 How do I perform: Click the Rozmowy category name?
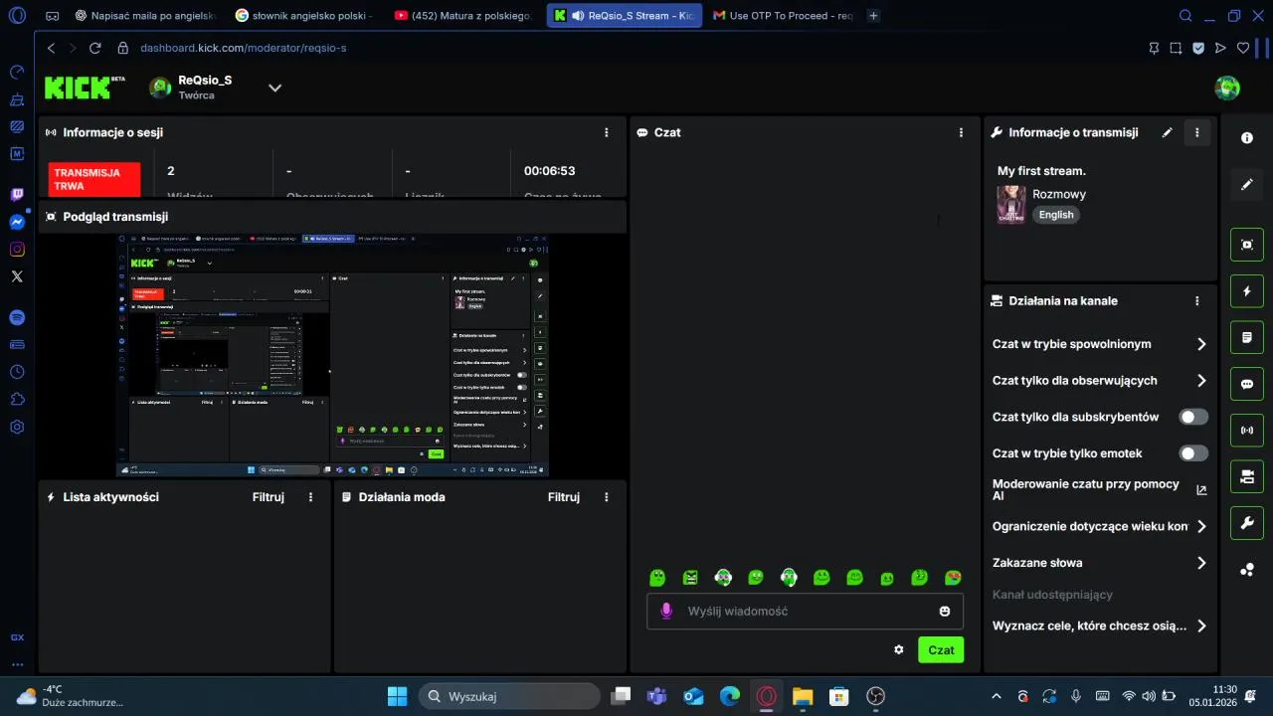pyautogui.click(x=1059, y=194)
